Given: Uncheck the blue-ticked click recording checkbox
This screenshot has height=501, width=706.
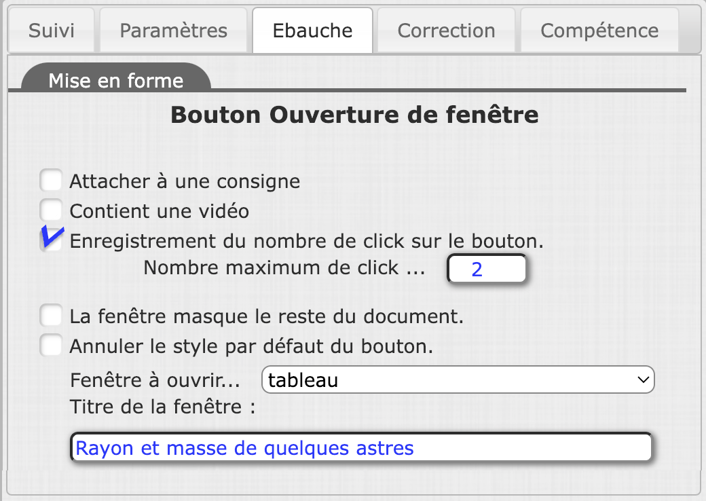Looking at the screenshot, I should [51, 240].
